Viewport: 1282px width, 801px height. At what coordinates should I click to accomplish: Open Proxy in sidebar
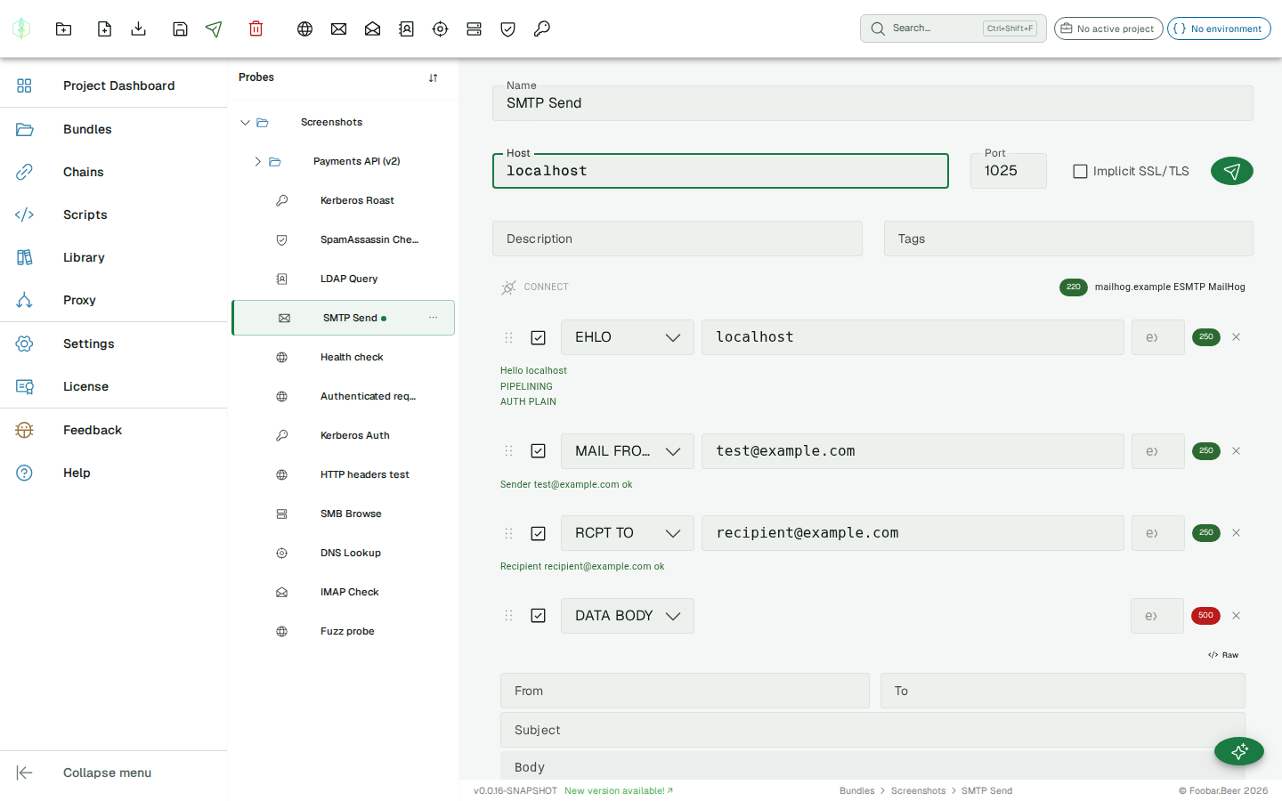tap(114, 300)
